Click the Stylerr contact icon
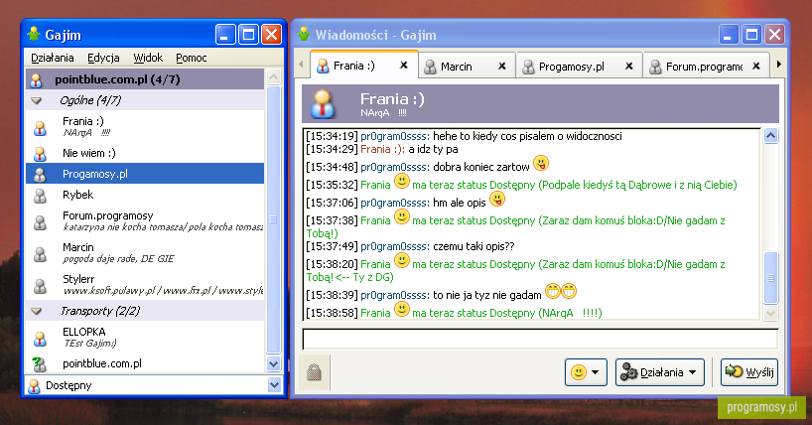Viewport: 812px width, 425px height. click(x=40, y=286)
